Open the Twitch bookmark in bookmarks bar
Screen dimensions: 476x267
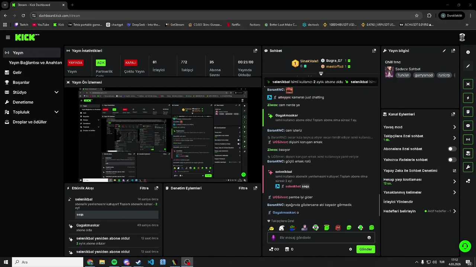click(22, 25)
